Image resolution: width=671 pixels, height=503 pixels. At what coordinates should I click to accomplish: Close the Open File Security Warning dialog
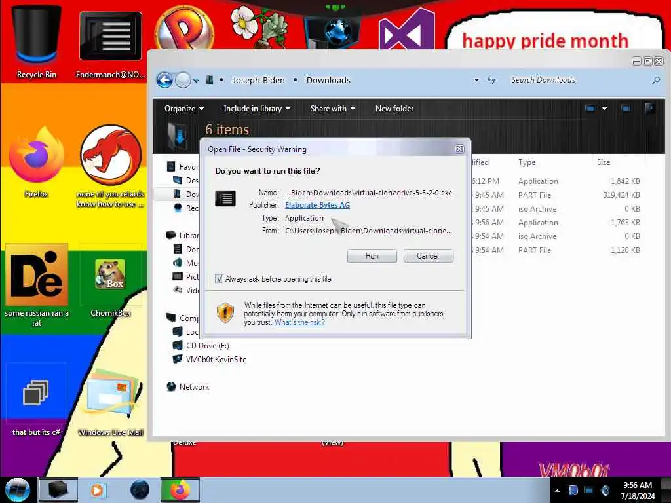click(459, 149)
